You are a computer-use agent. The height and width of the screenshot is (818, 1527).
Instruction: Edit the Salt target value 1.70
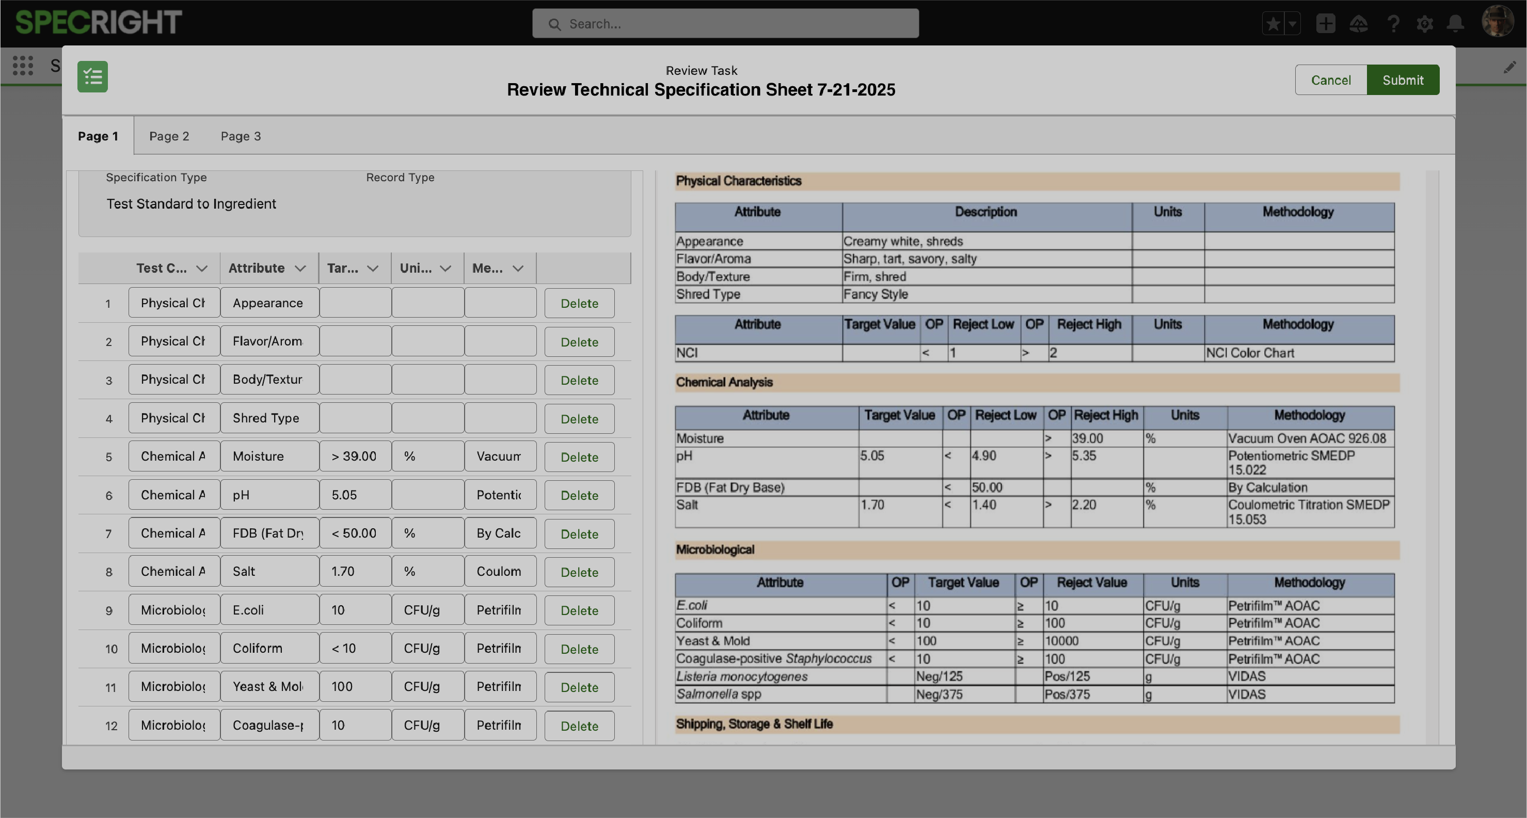click(x=355, y=571)
